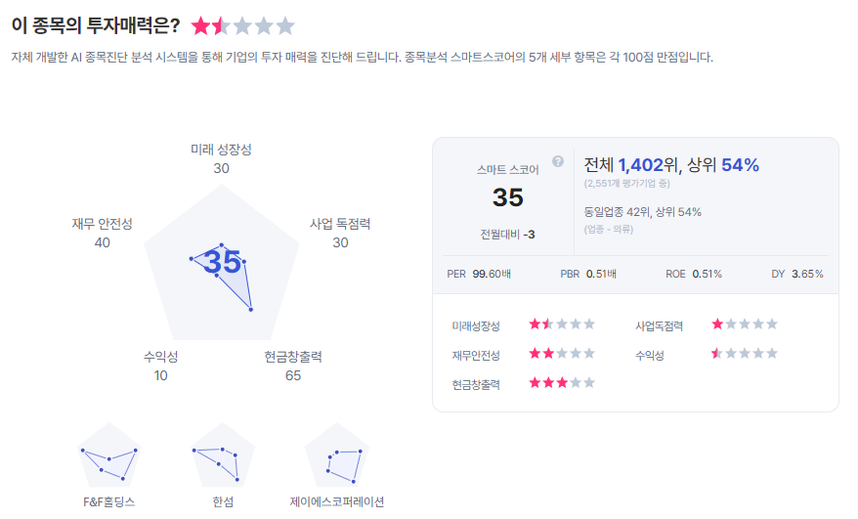This screenshot has height=519, width=858.
Task: Open the 한섬 stock link
Action: coord(222,501)
